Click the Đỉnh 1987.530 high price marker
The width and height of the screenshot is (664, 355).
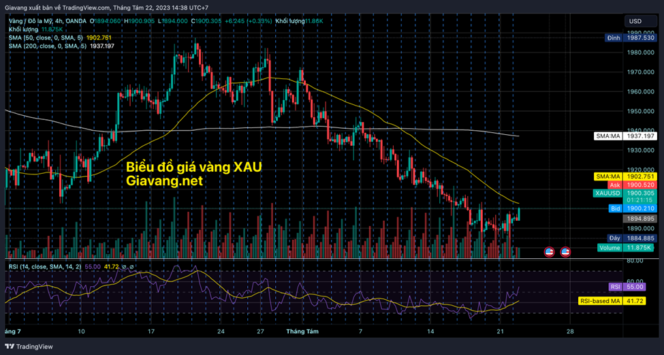point(625,38)
